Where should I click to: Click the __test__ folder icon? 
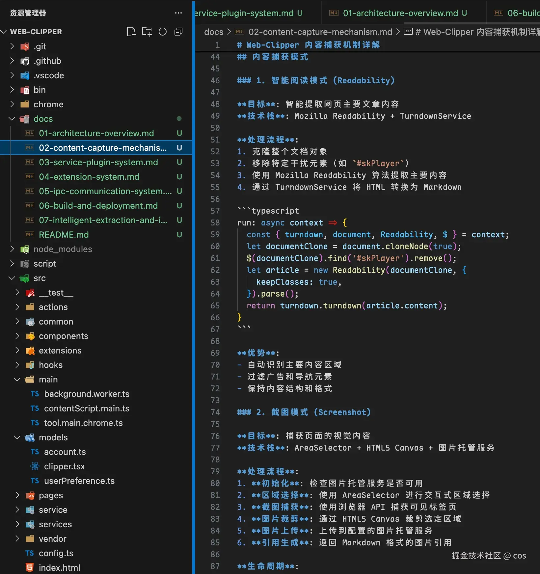click(x=30, y=293)
